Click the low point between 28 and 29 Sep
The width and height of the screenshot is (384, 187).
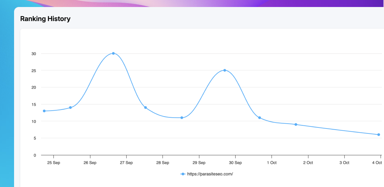[182, 118]
